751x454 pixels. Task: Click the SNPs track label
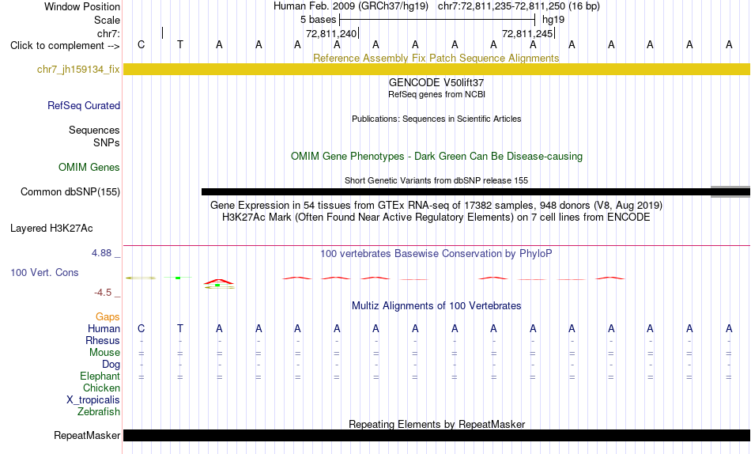[x=107, y=143]
